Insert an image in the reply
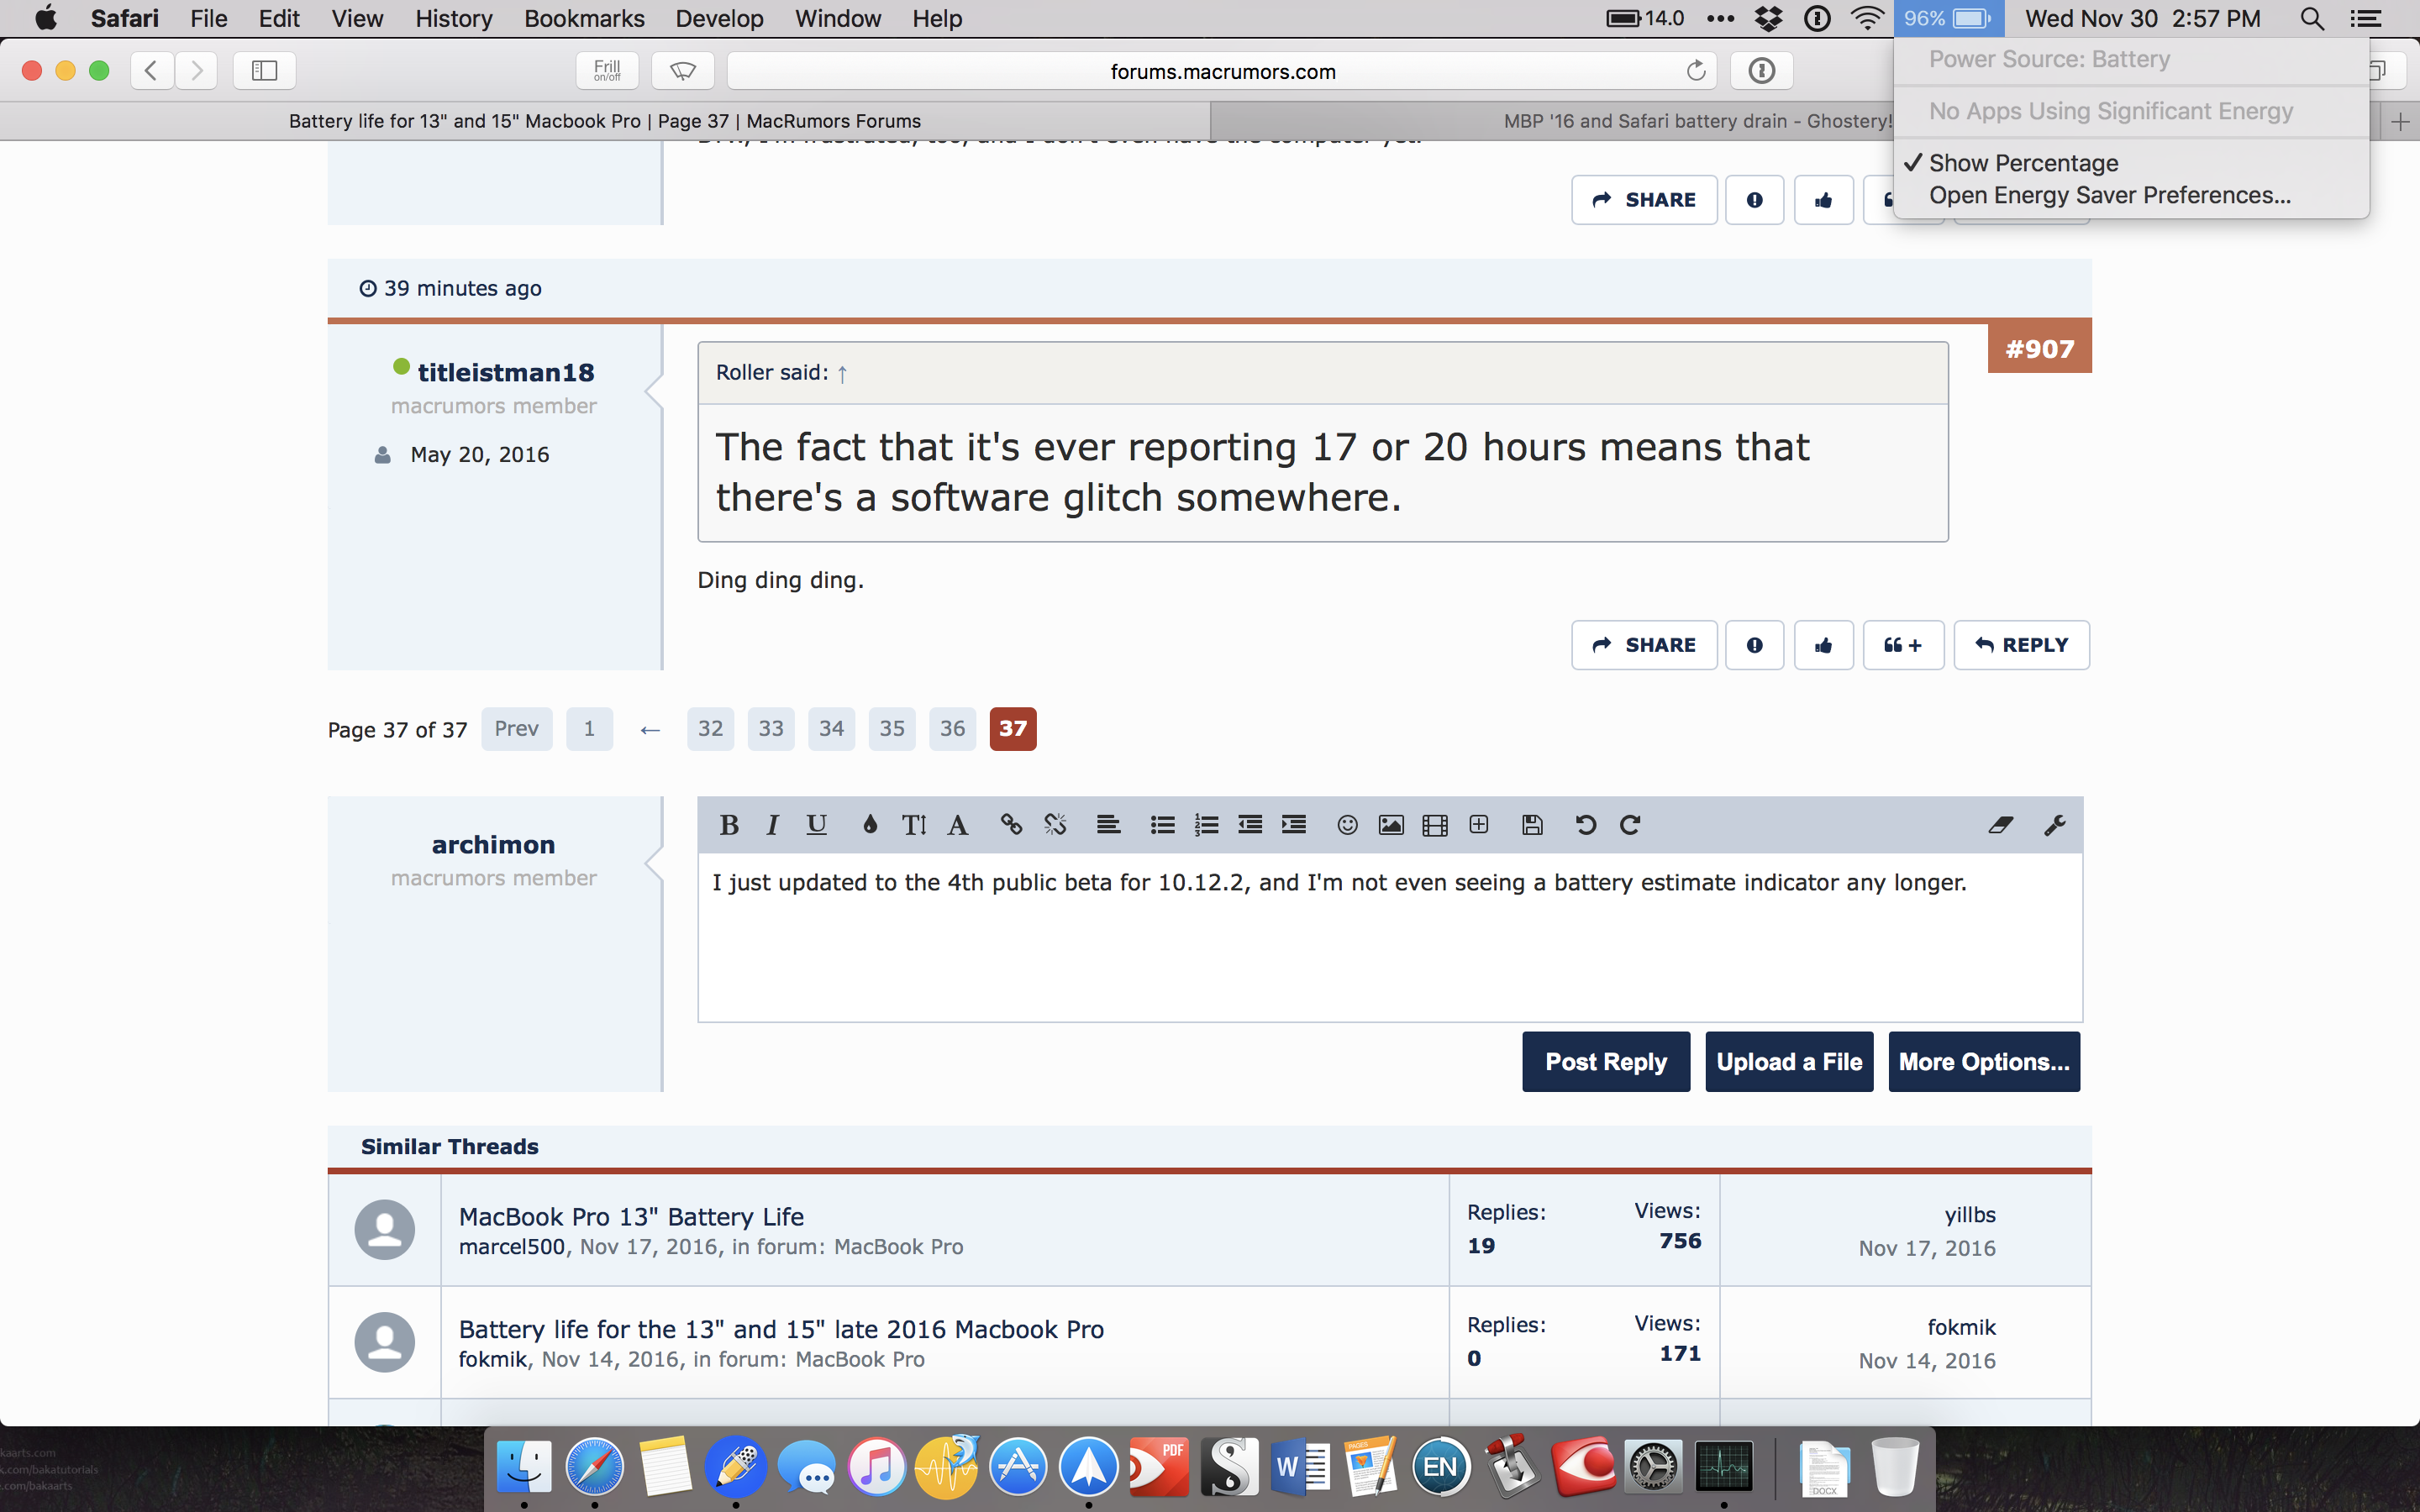Image resolution: width=2420 pixels, height=1512 pixels. pos(1391,825)
